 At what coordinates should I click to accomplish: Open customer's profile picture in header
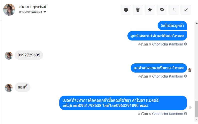9,10
